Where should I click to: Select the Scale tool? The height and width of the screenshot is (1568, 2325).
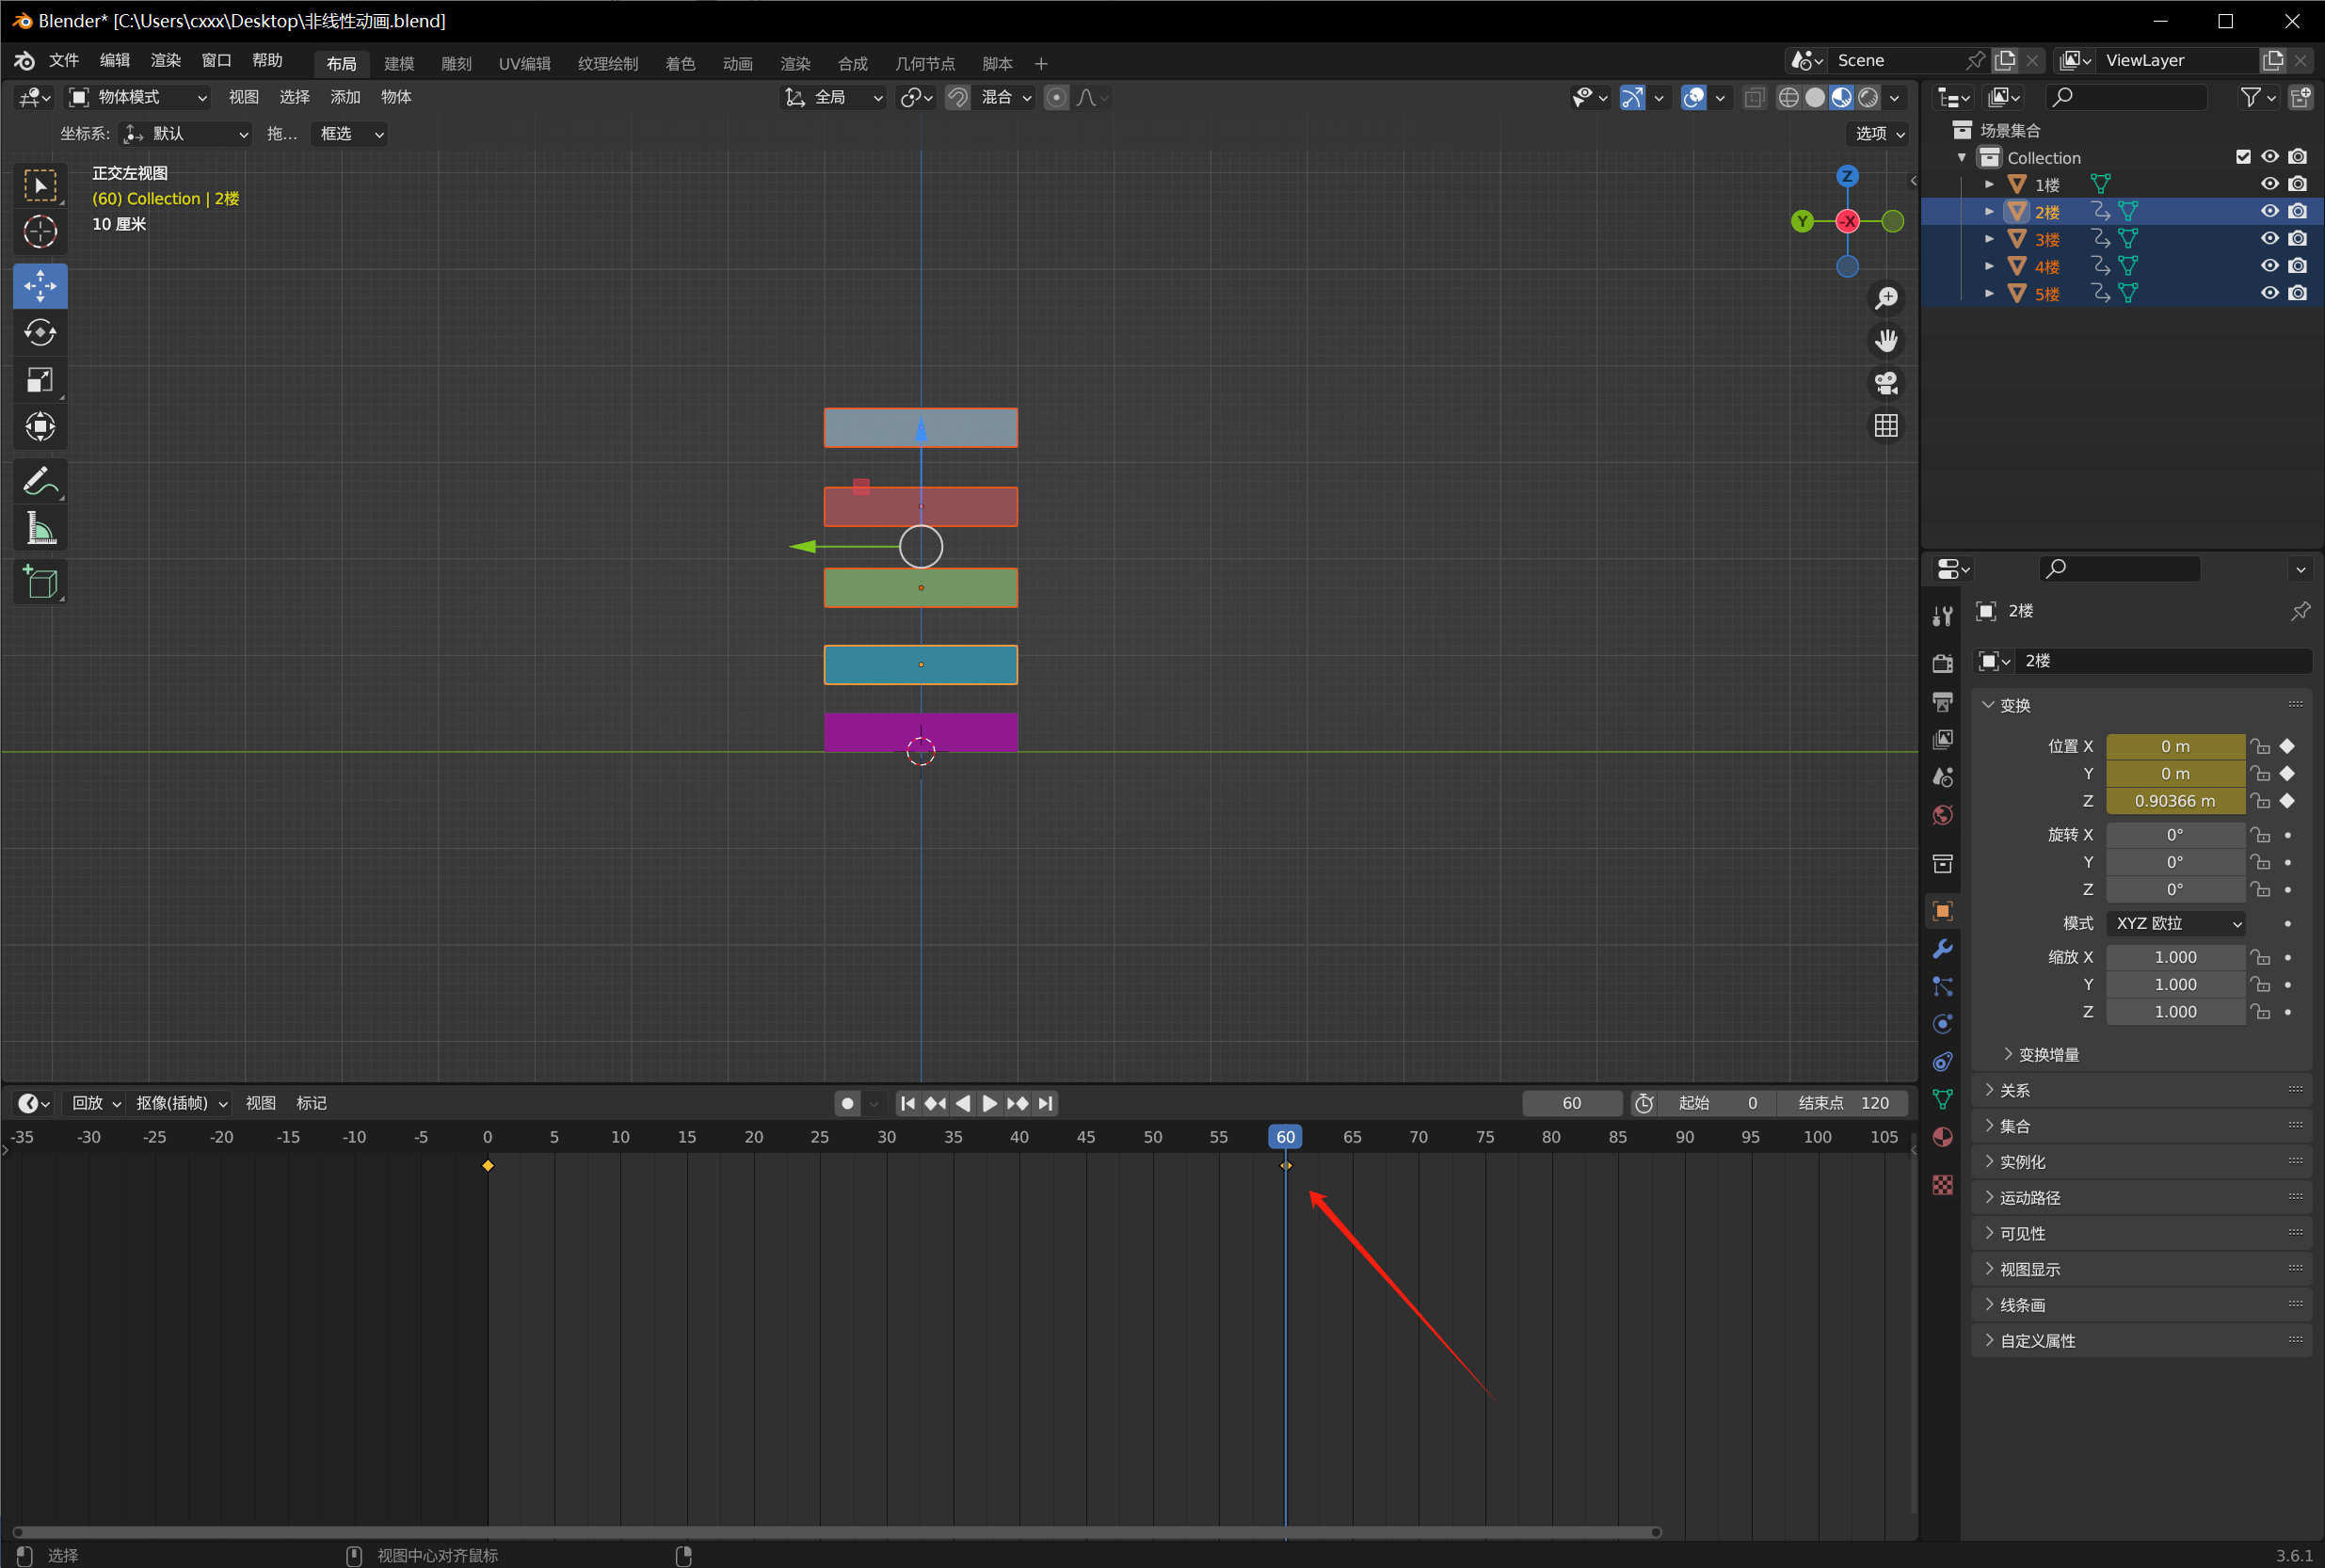click(x=40, y=380)
